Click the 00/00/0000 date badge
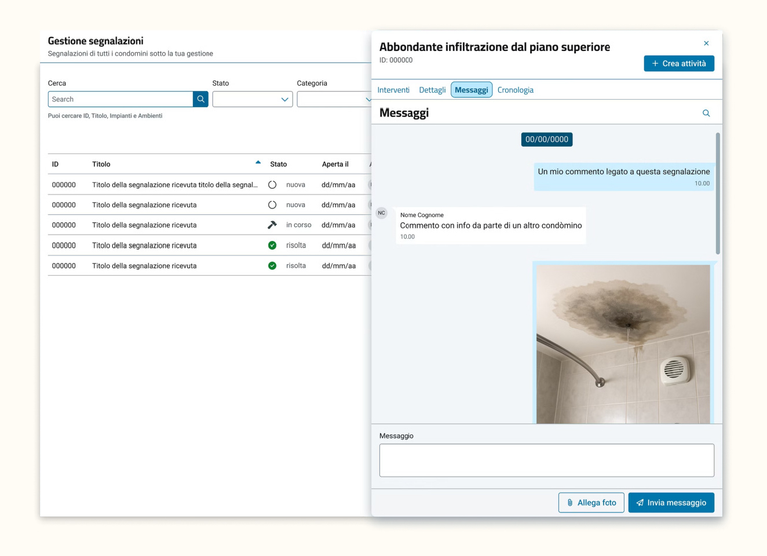This screenshot has height=556, width=767. [547, 140]
